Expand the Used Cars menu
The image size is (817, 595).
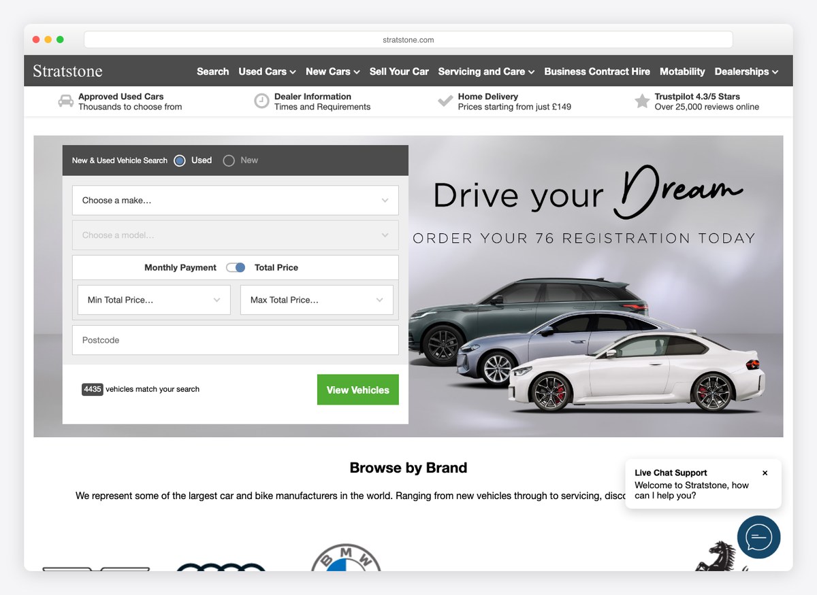(x=267, y=71)
